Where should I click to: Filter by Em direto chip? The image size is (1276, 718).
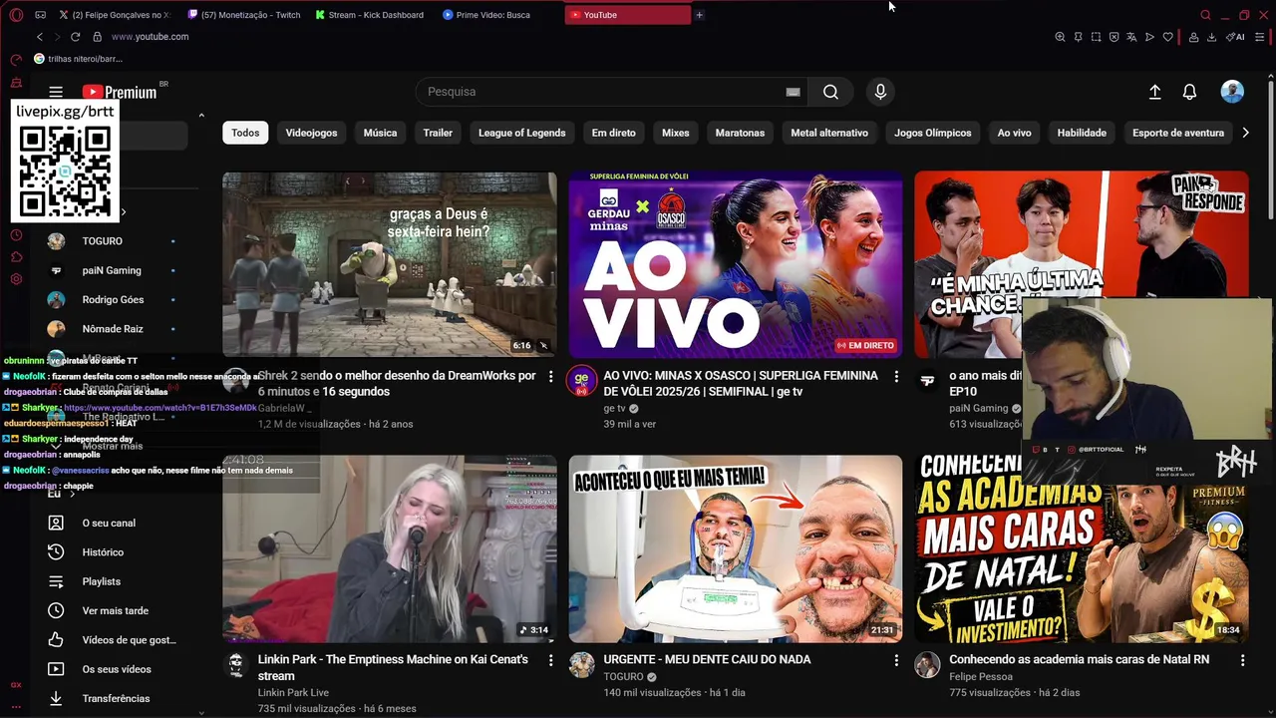click(614, 133)
